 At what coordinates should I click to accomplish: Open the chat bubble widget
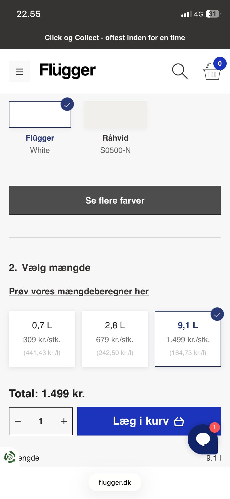coord(203,439)
